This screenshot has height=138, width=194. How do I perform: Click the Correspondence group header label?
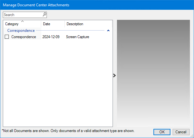coord(21,31)
